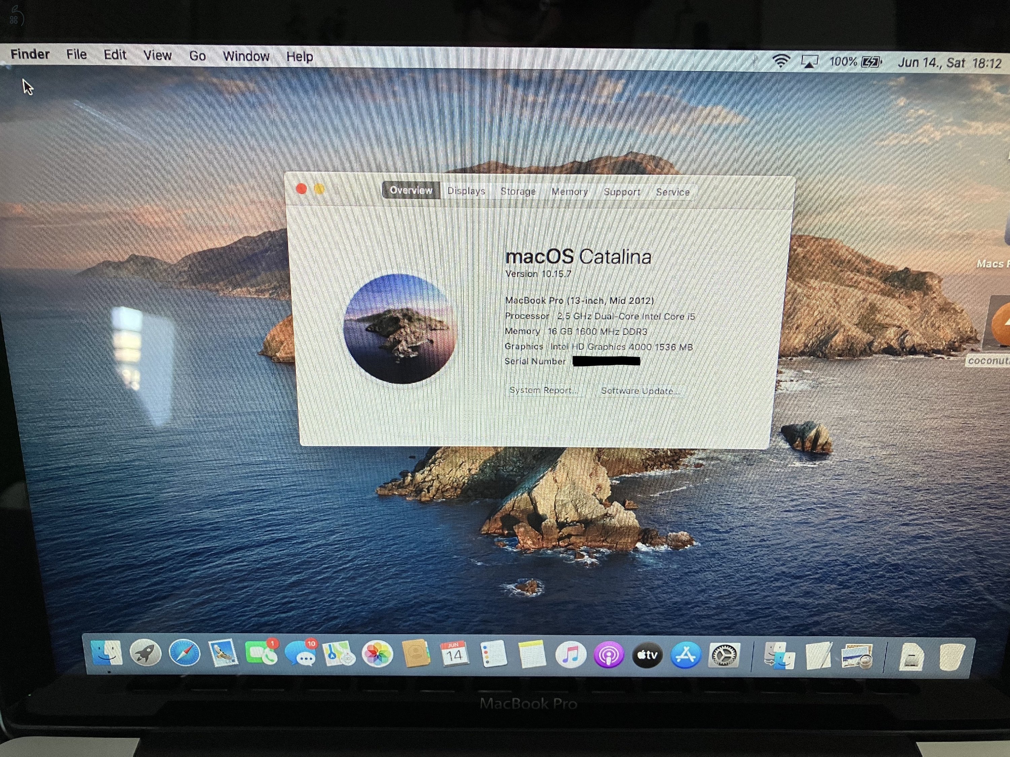Click the Processor 2,5 GHz line
Screen dimensions: 1010x757
click(600, 316)
